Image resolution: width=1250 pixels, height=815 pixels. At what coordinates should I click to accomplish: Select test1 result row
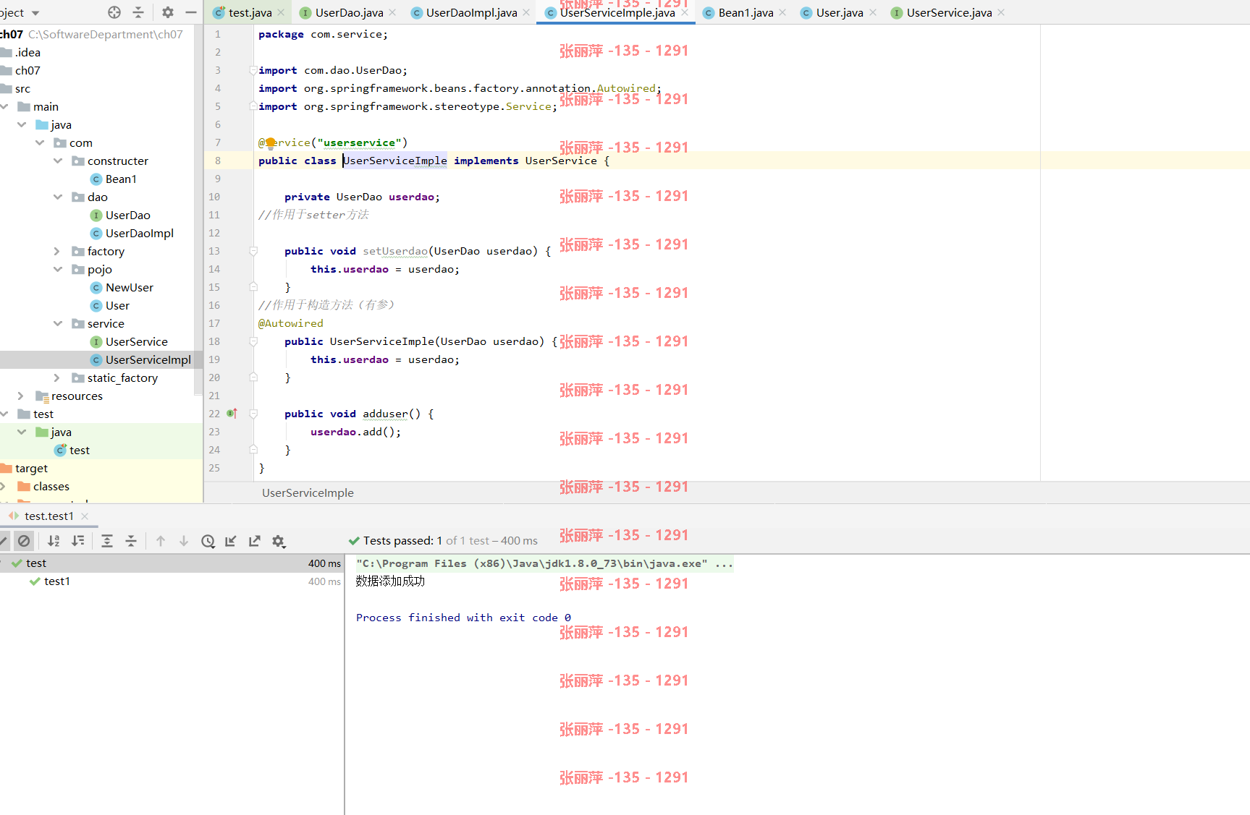pyautogui.click(x=172, y=581)
